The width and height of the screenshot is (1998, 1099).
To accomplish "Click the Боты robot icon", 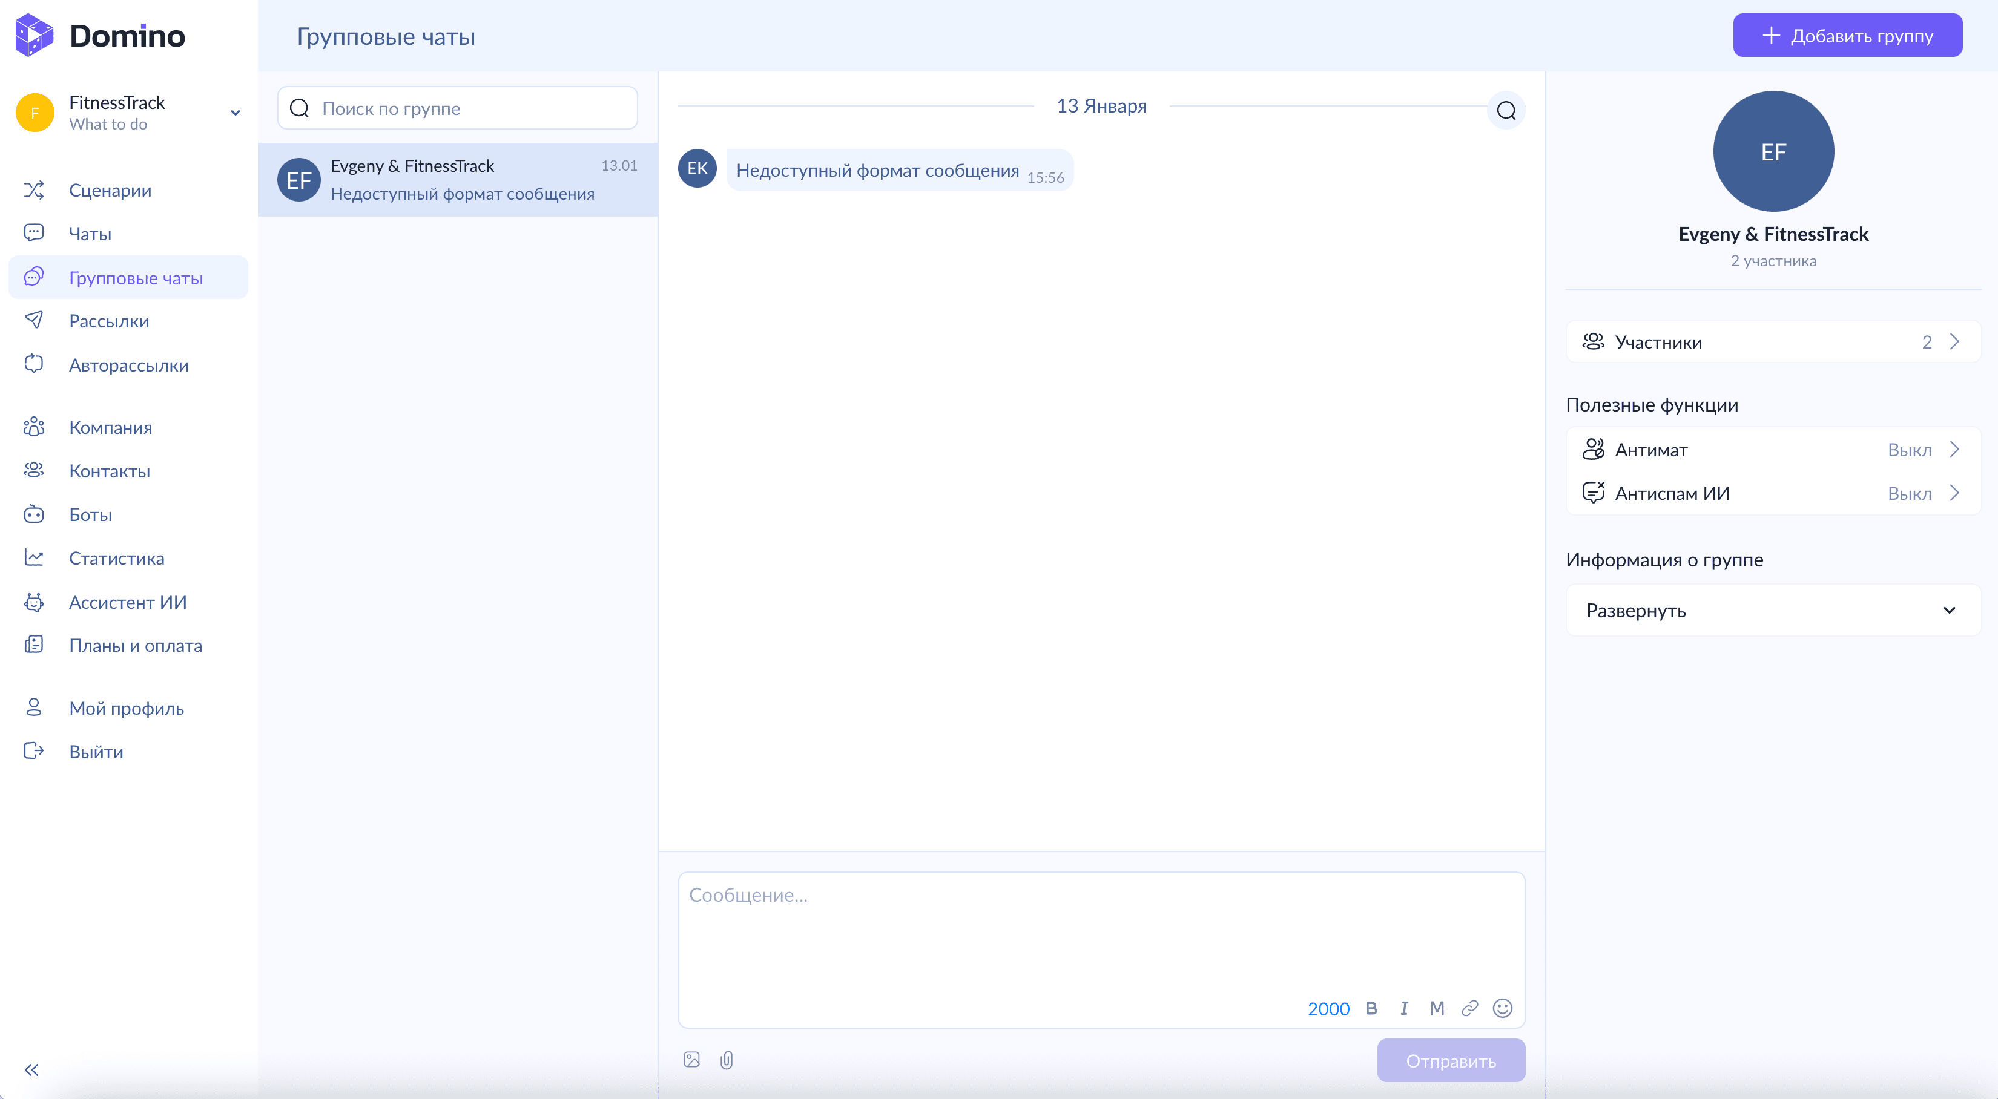I will (34, 514).
